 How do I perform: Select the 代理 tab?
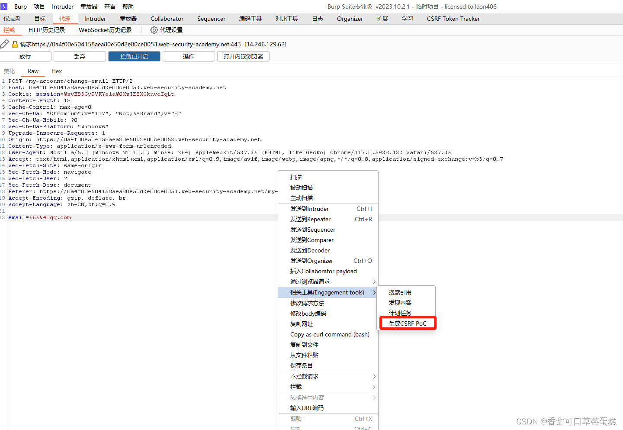tap(65, 19)
